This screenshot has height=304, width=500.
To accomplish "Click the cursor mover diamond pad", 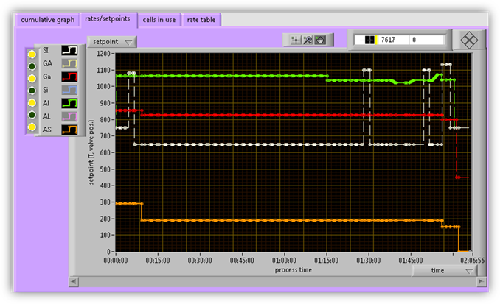I will (x=468, y=39).
